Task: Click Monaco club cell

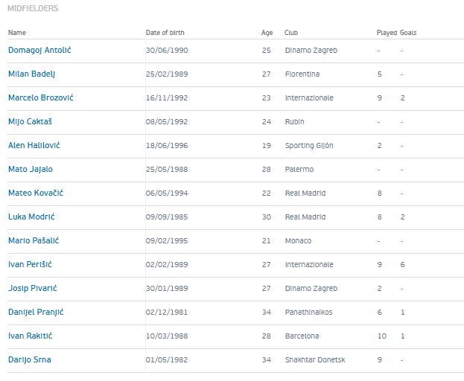Action: pos(298,240)
